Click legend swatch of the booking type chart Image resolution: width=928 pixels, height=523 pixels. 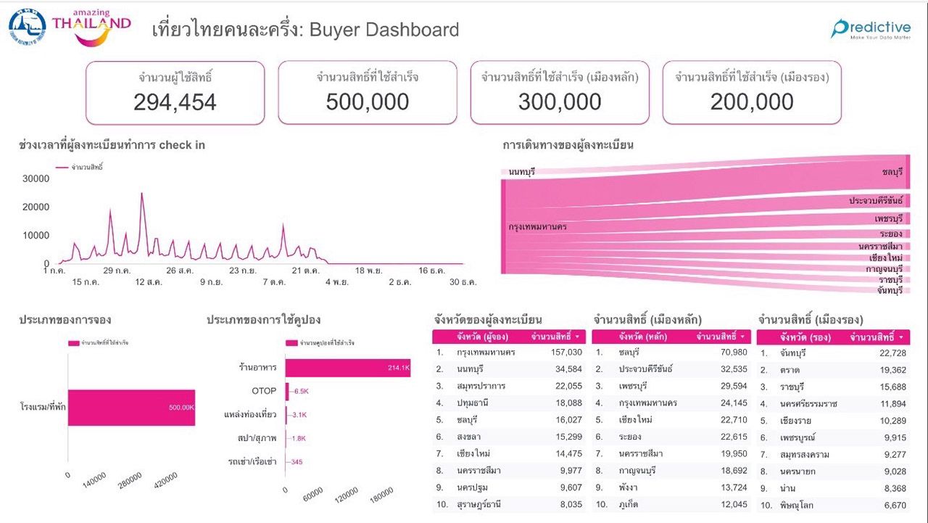point(73,342)
